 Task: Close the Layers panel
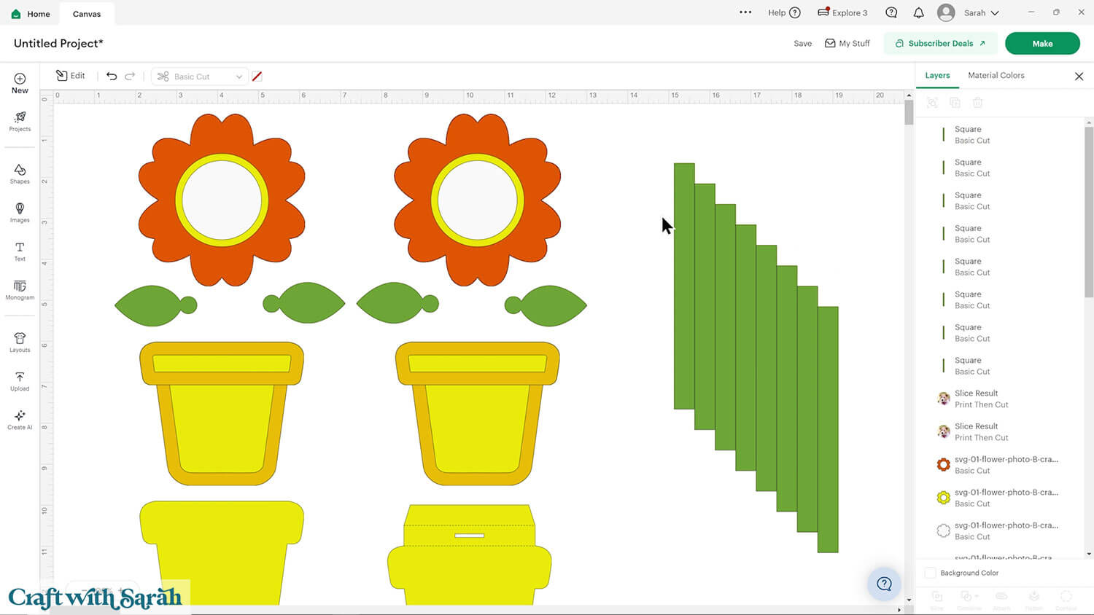[x=1079, y=77]
